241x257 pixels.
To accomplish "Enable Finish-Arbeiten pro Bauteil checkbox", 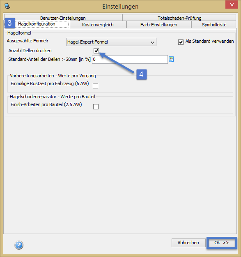I will pyautogui.click(x=96, y=107).
